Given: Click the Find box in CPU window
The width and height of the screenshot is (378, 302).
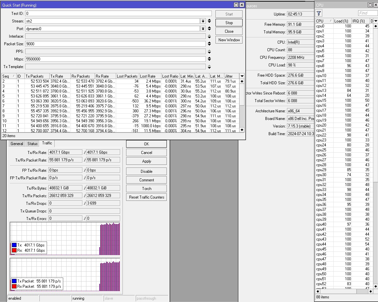Looking at the screenshot, I should pos(368,13).
